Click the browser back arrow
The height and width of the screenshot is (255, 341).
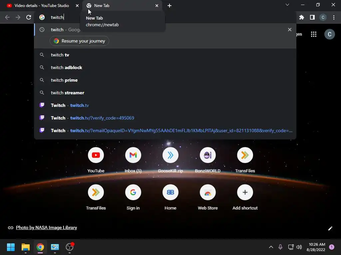point(7,17)
